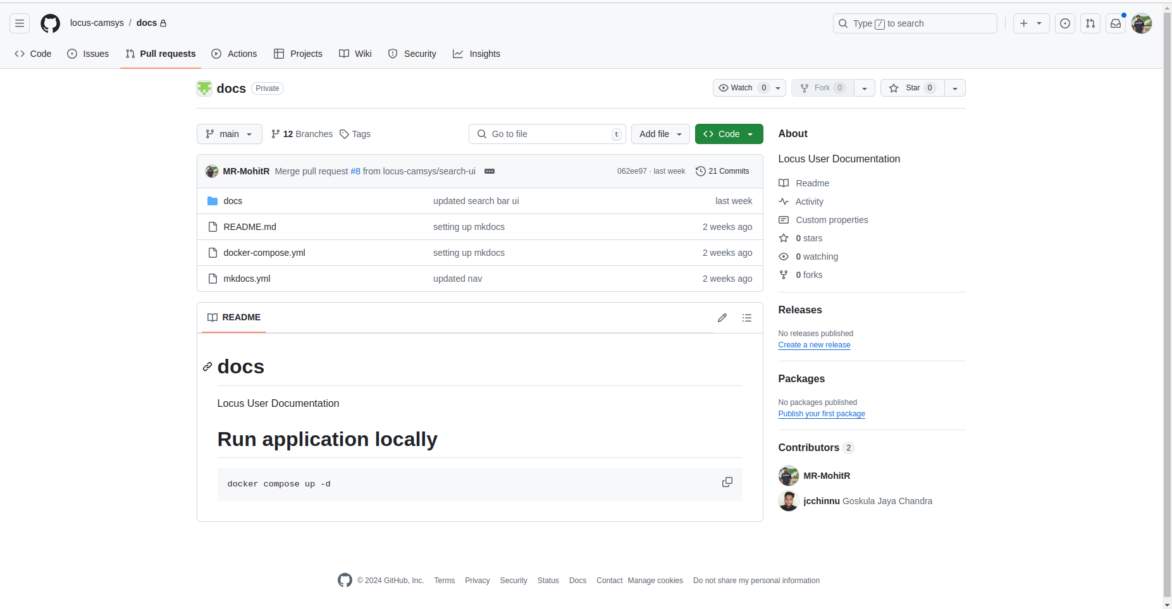Click the Create a new release link

pos(814,345)
